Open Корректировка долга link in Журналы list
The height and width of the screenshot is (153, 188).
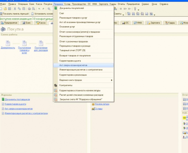coord(15,104)
